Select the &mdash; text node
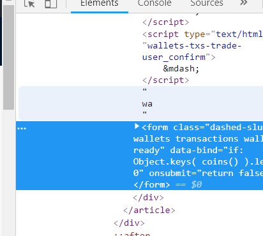This screenshot has height=236, width=263. coord(181,69)
